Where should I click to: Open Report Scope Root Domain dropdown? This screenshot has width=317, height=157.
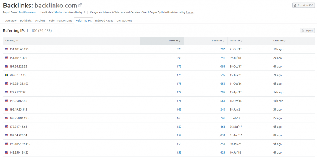click(27, 12)
